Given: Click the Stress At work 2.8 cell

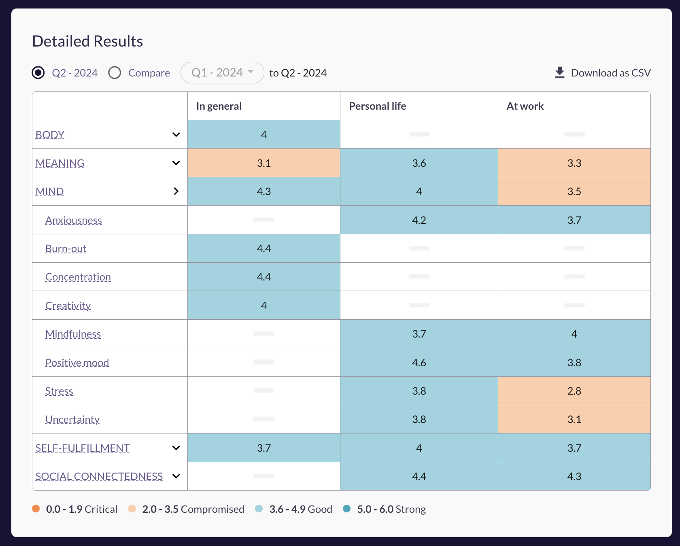Looking at the screenshot, I should pos(574,391).
